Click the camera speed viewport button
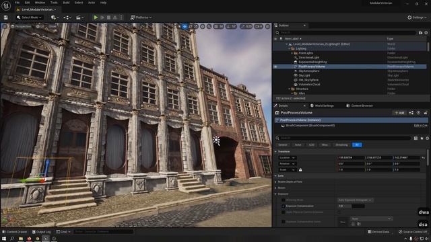The width and height of the screenshot is (431, 242). pyautogui.click(x=259, y=26)
